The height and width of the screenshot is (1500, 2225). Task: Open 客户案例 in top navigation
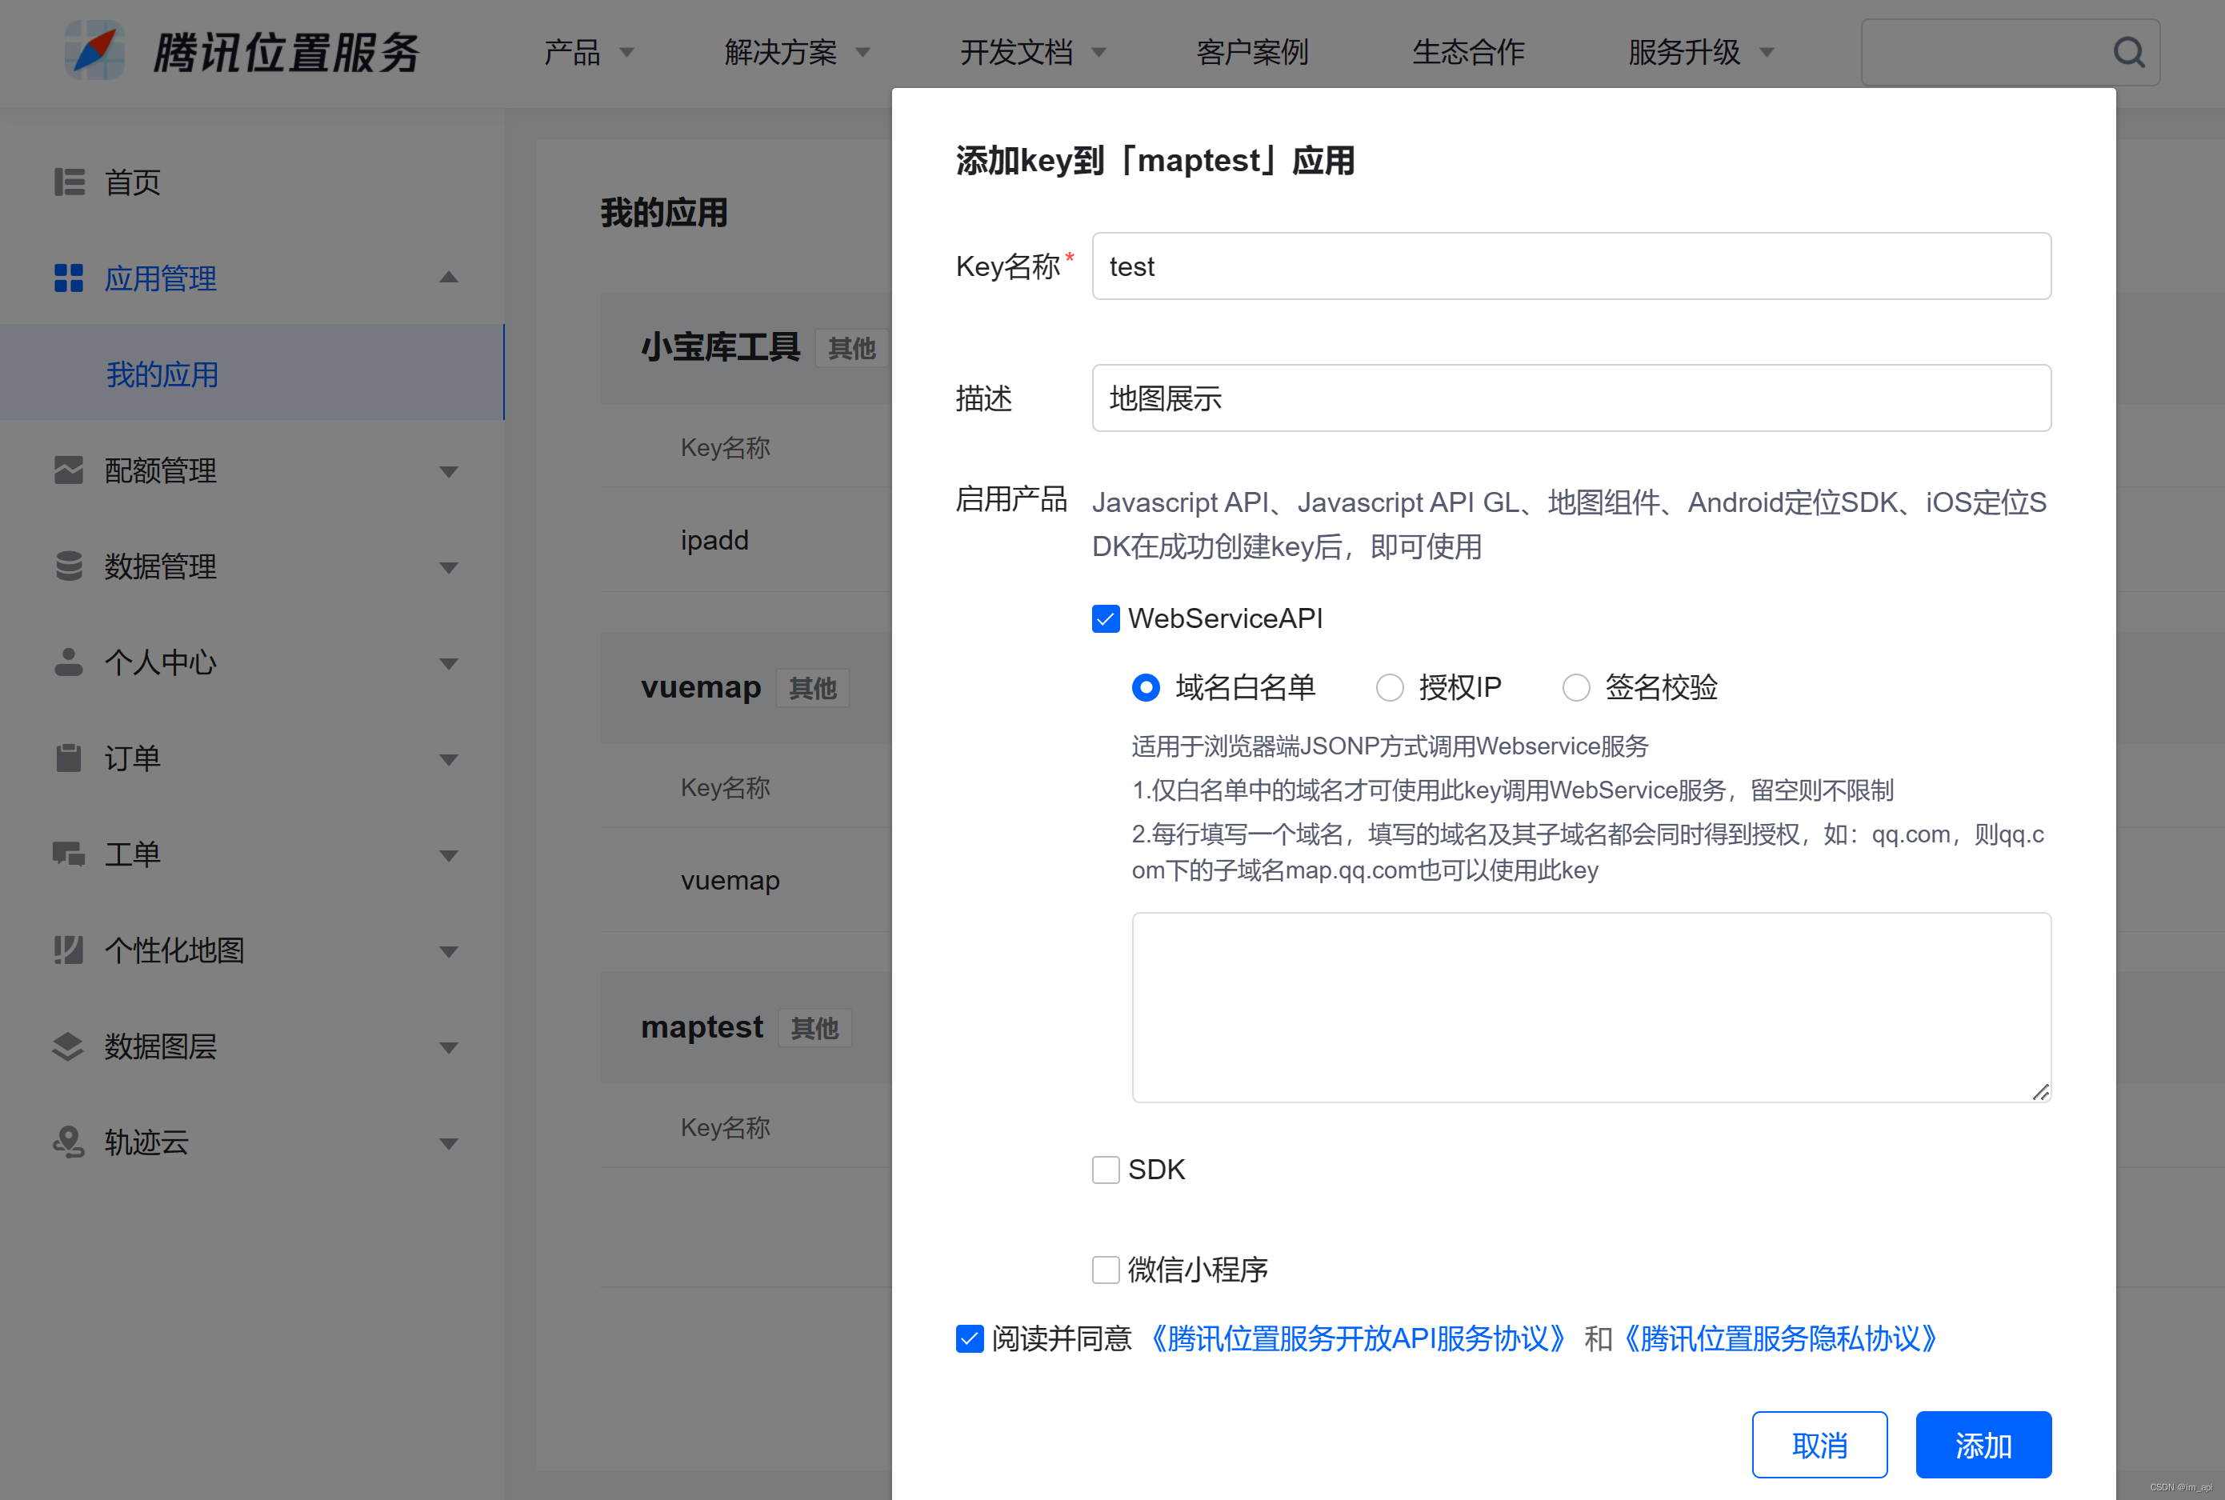point(1252,53)
